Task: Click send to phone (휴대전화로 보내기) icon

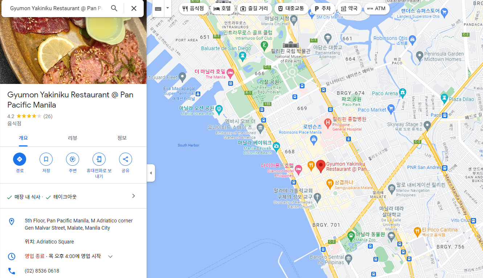Action: click(99, 159)
